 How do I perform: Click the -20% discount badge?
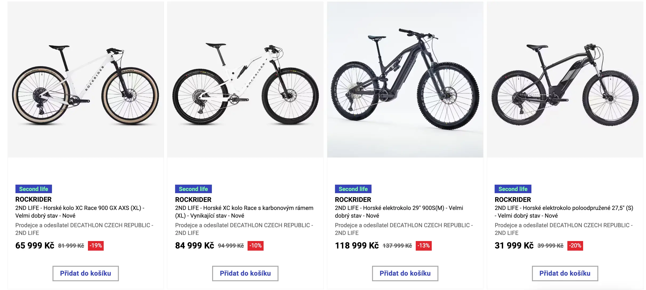pyautogui.click(x=575, y=246)
